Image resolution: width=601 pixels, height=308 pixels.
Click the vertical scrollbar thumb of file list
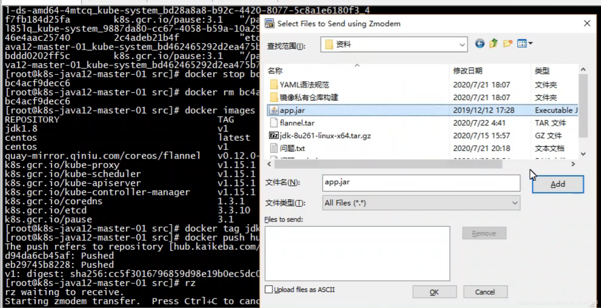[583, 106]
